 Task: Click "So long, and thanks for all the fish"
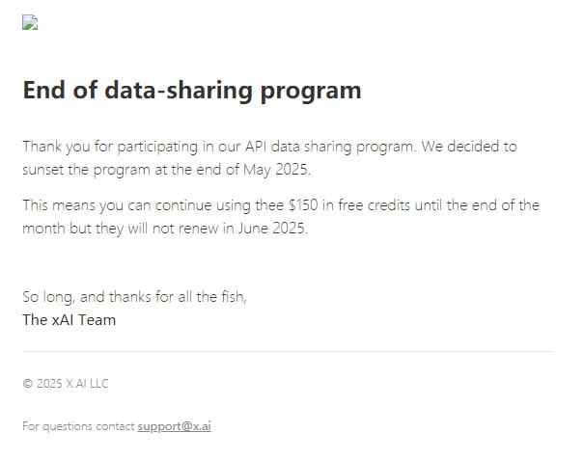coord(134,297)
